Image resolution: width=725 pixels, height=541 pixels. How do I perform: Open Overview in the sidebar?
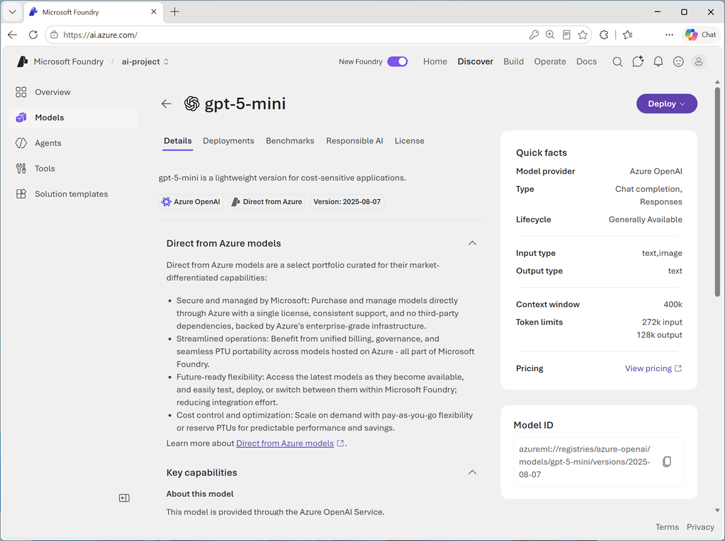72,92
